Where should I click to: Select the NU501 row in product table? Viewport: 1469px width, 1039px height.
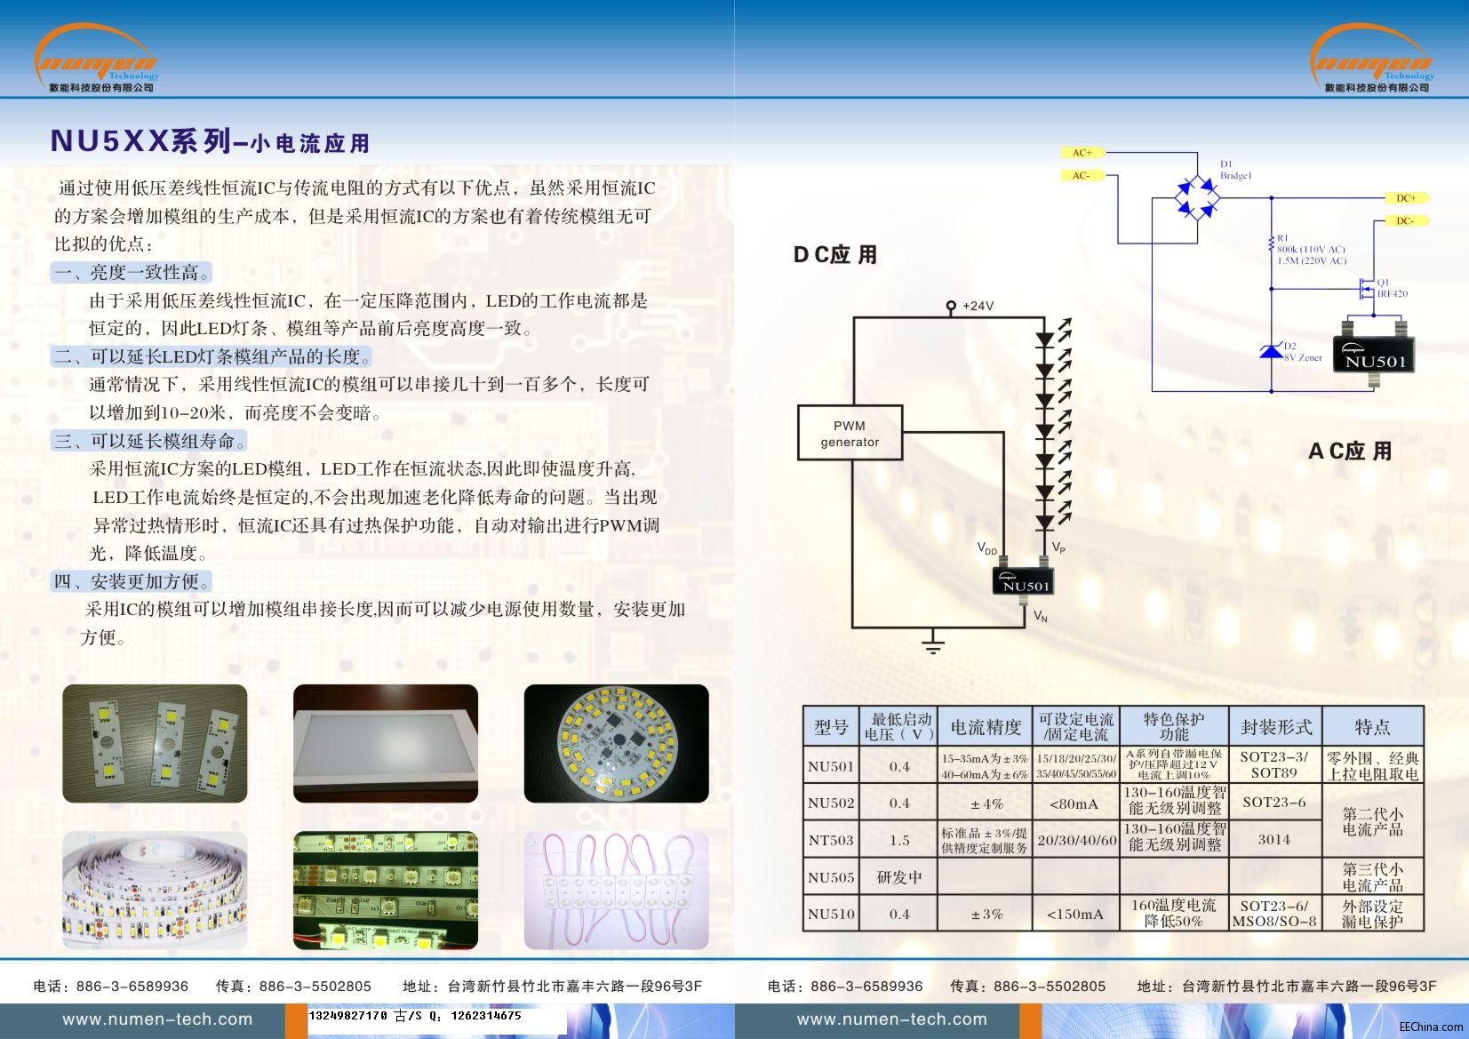(x=1113, y=764)
